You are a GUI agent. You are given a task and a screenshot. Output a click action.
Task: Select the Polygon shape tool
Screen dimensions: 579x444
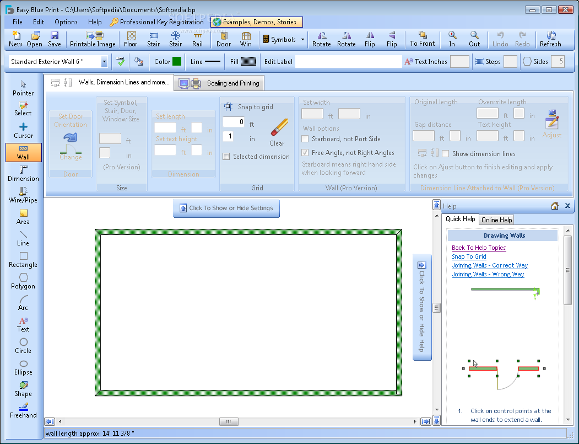tap(23, 281)
